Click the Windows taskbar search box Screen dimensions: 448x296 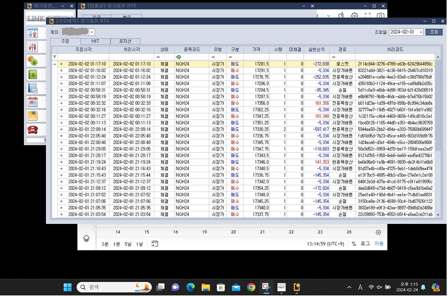click(114, 287)
